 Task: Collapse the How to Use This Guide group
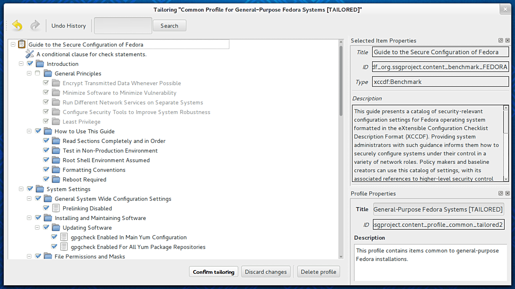tap(29, 131)
